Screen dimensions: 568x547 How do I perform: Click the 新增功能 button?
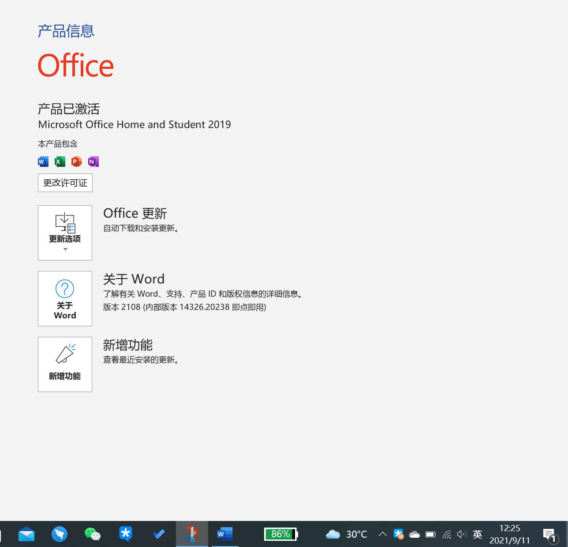coord(65,364)
